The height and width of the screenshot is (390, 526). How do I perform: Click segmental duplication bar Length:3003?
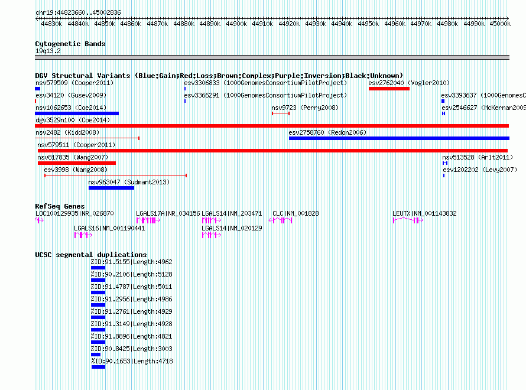click(96, 355)
